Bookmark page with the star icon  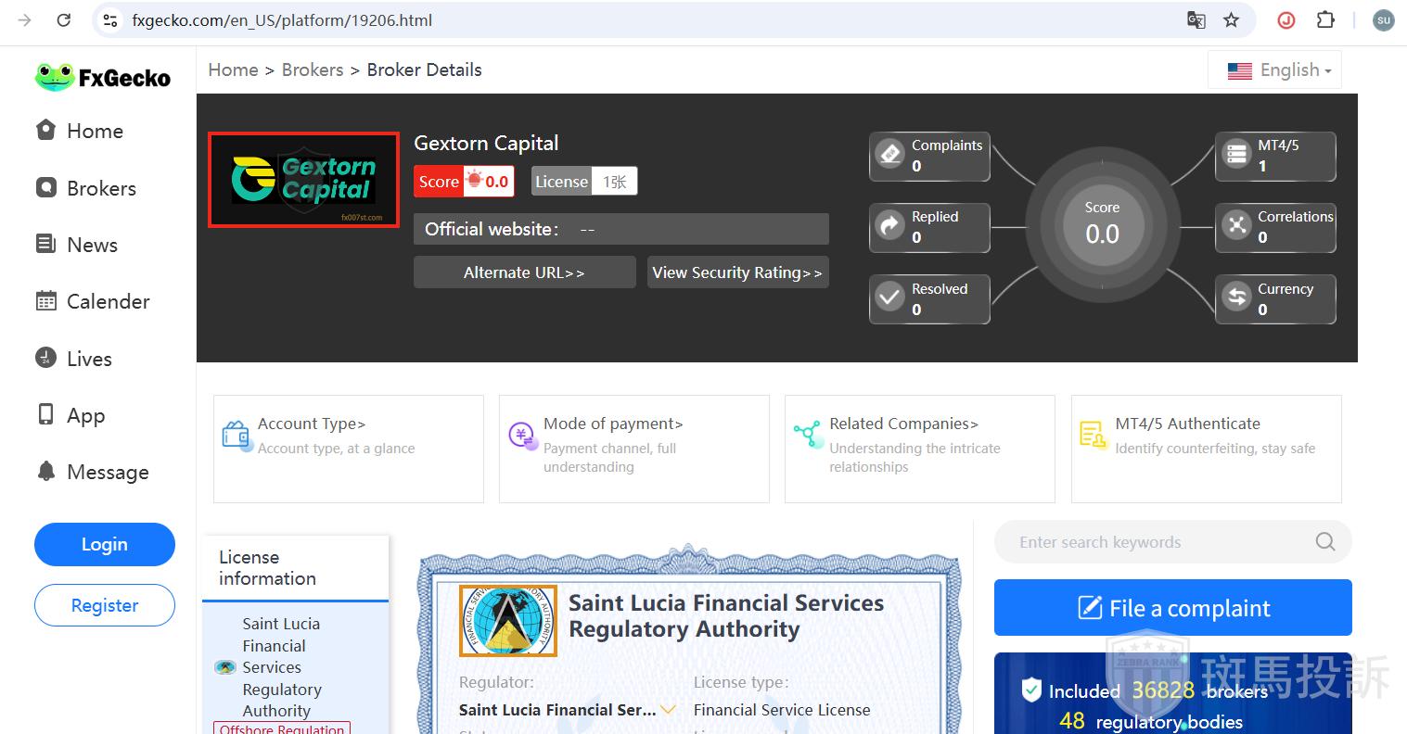1231,20
